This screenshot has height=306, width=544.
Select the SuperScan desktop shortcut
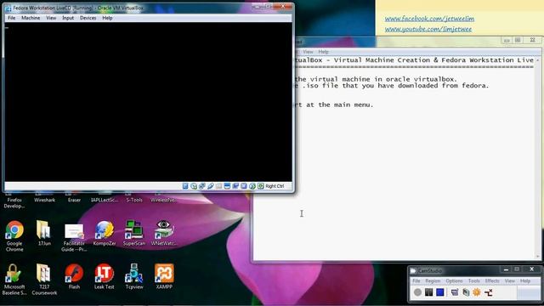pos(134,234)
